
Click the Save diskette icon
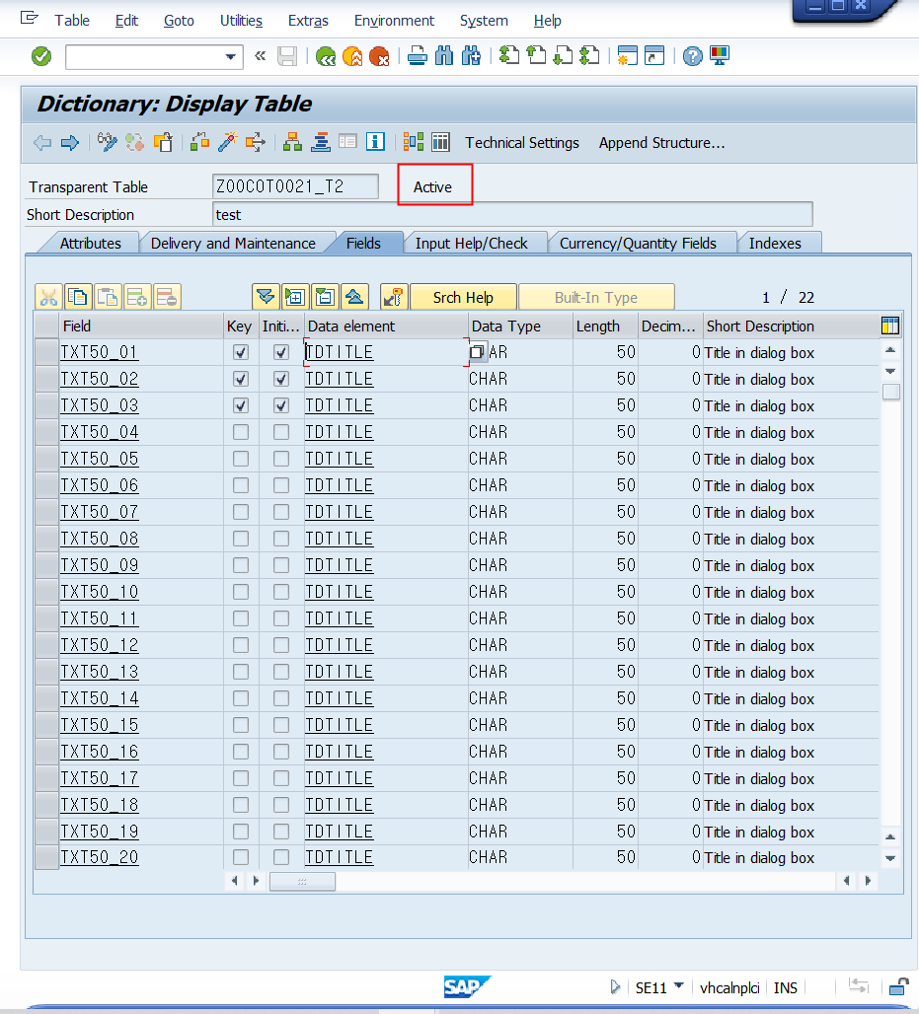pyautogui.click(x=286, y=56)
